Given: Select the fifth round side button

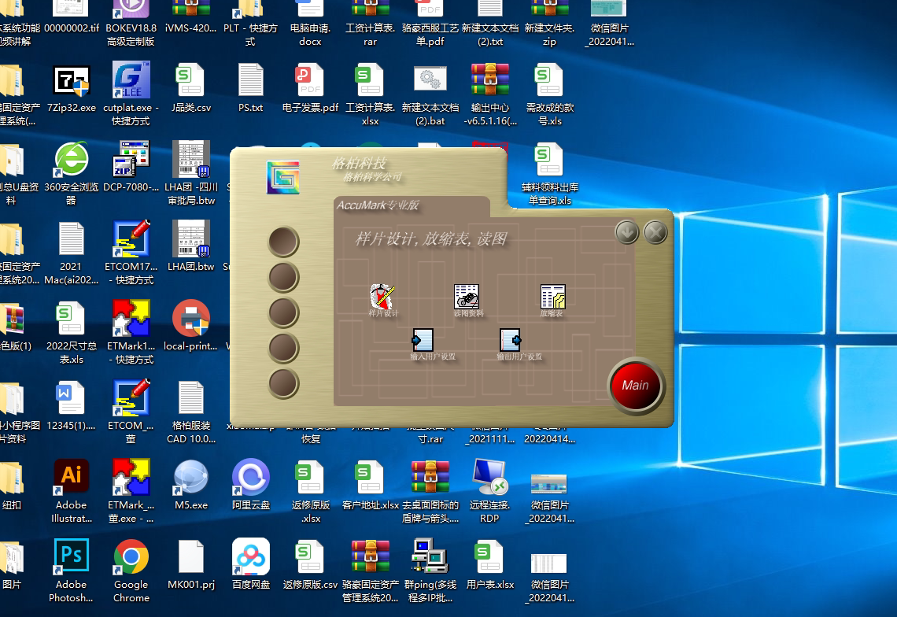Looking at the screenshot, I should (x=284, y=383).
